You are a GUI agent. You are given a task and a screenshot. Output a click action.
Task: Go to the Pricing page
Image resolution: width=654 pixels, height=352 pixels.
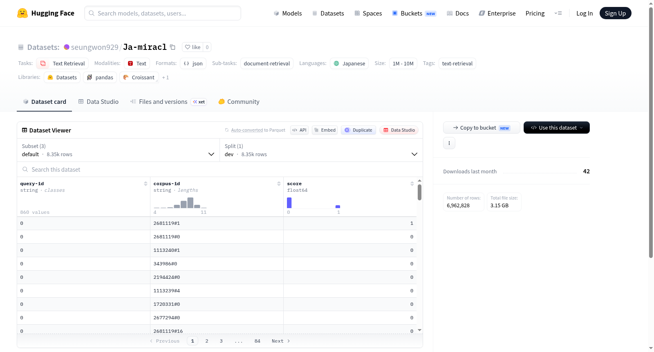pyautogui.click(x=535, y=13)
